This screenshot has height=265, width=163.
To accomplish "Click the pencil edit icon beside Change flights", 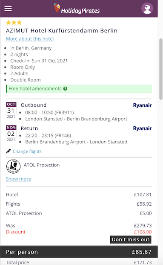I will coord(9,151).
